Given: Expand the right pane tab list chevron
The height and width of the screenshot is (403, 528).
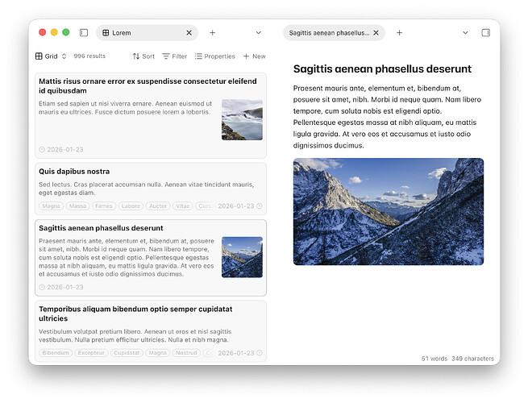Looking at the screenshot, I should 465,33.
